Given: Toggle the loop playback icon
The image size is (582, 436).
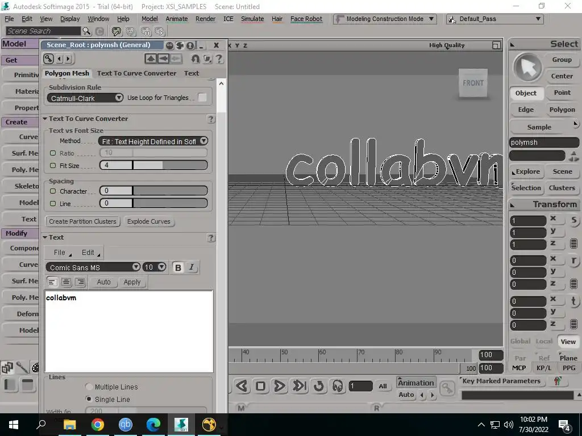Looking at the screenshot, I should tap(319, 386).
